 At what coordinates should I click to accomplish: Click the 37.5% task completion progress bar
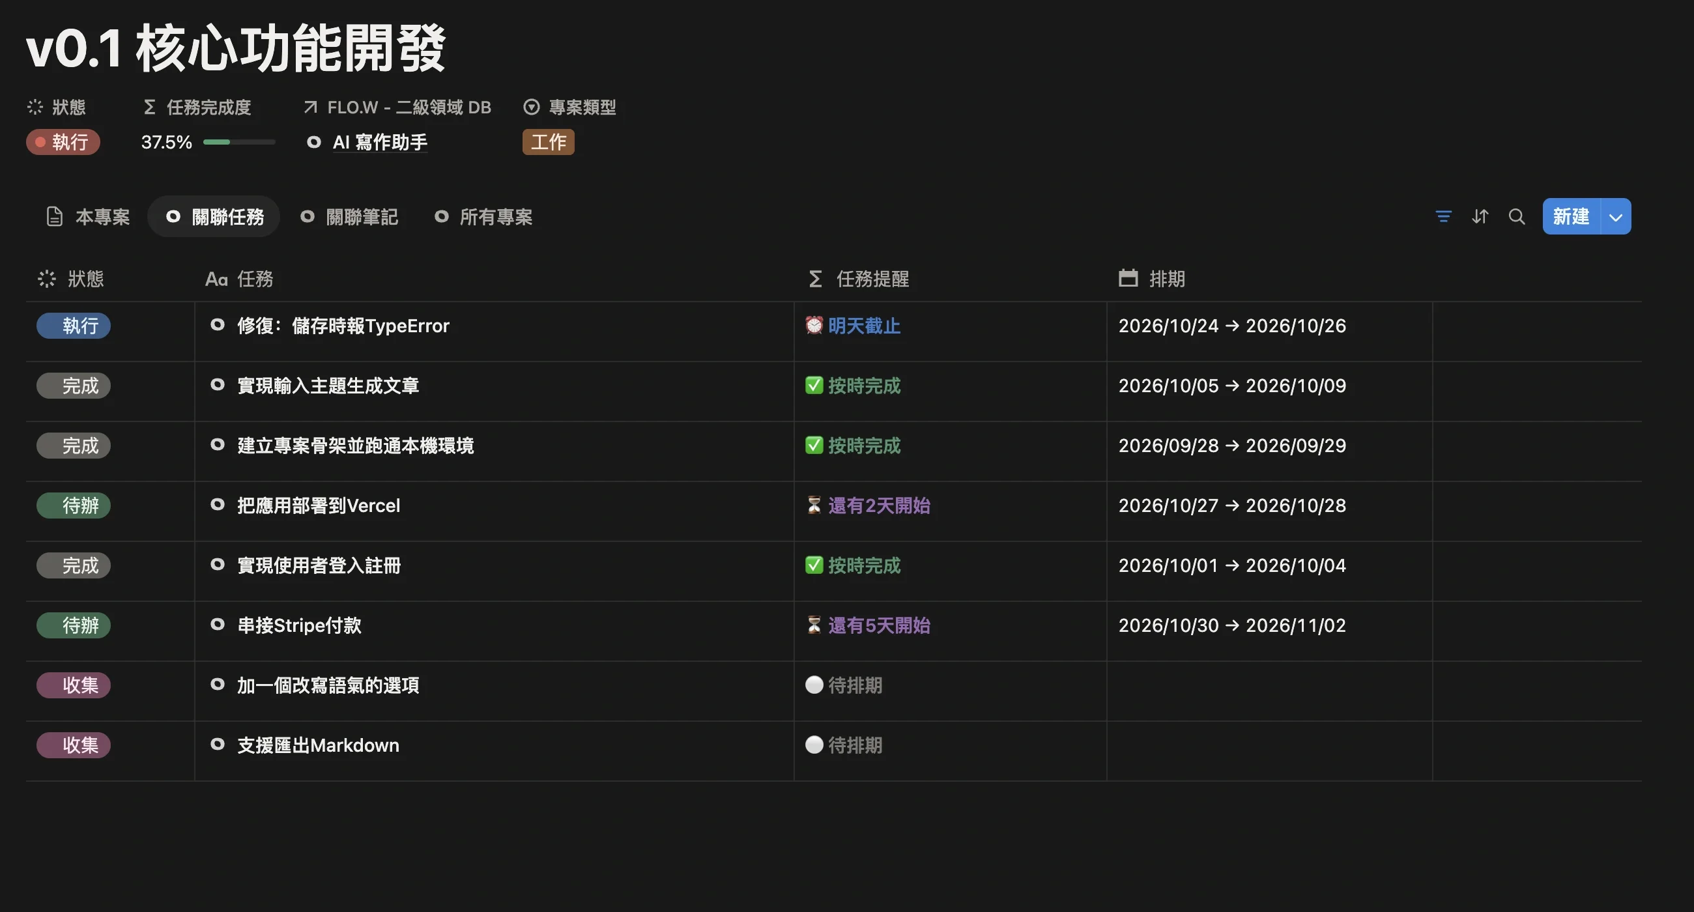coord(238,142)
